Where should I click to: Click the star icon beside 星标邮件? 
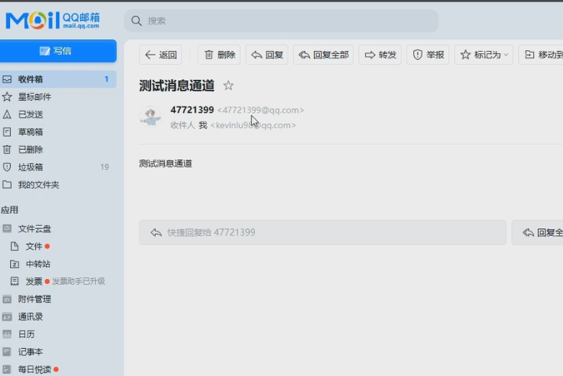pos(6,97)
